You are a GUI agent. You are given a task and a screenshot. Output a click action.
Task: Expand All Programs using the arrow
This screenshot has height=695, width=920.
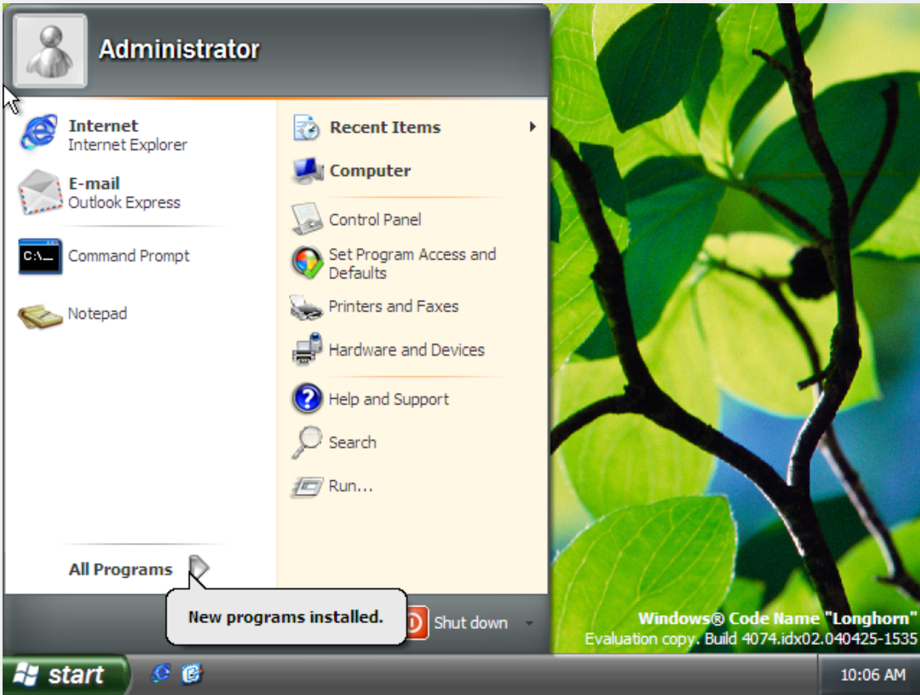(x=199, y=567)
